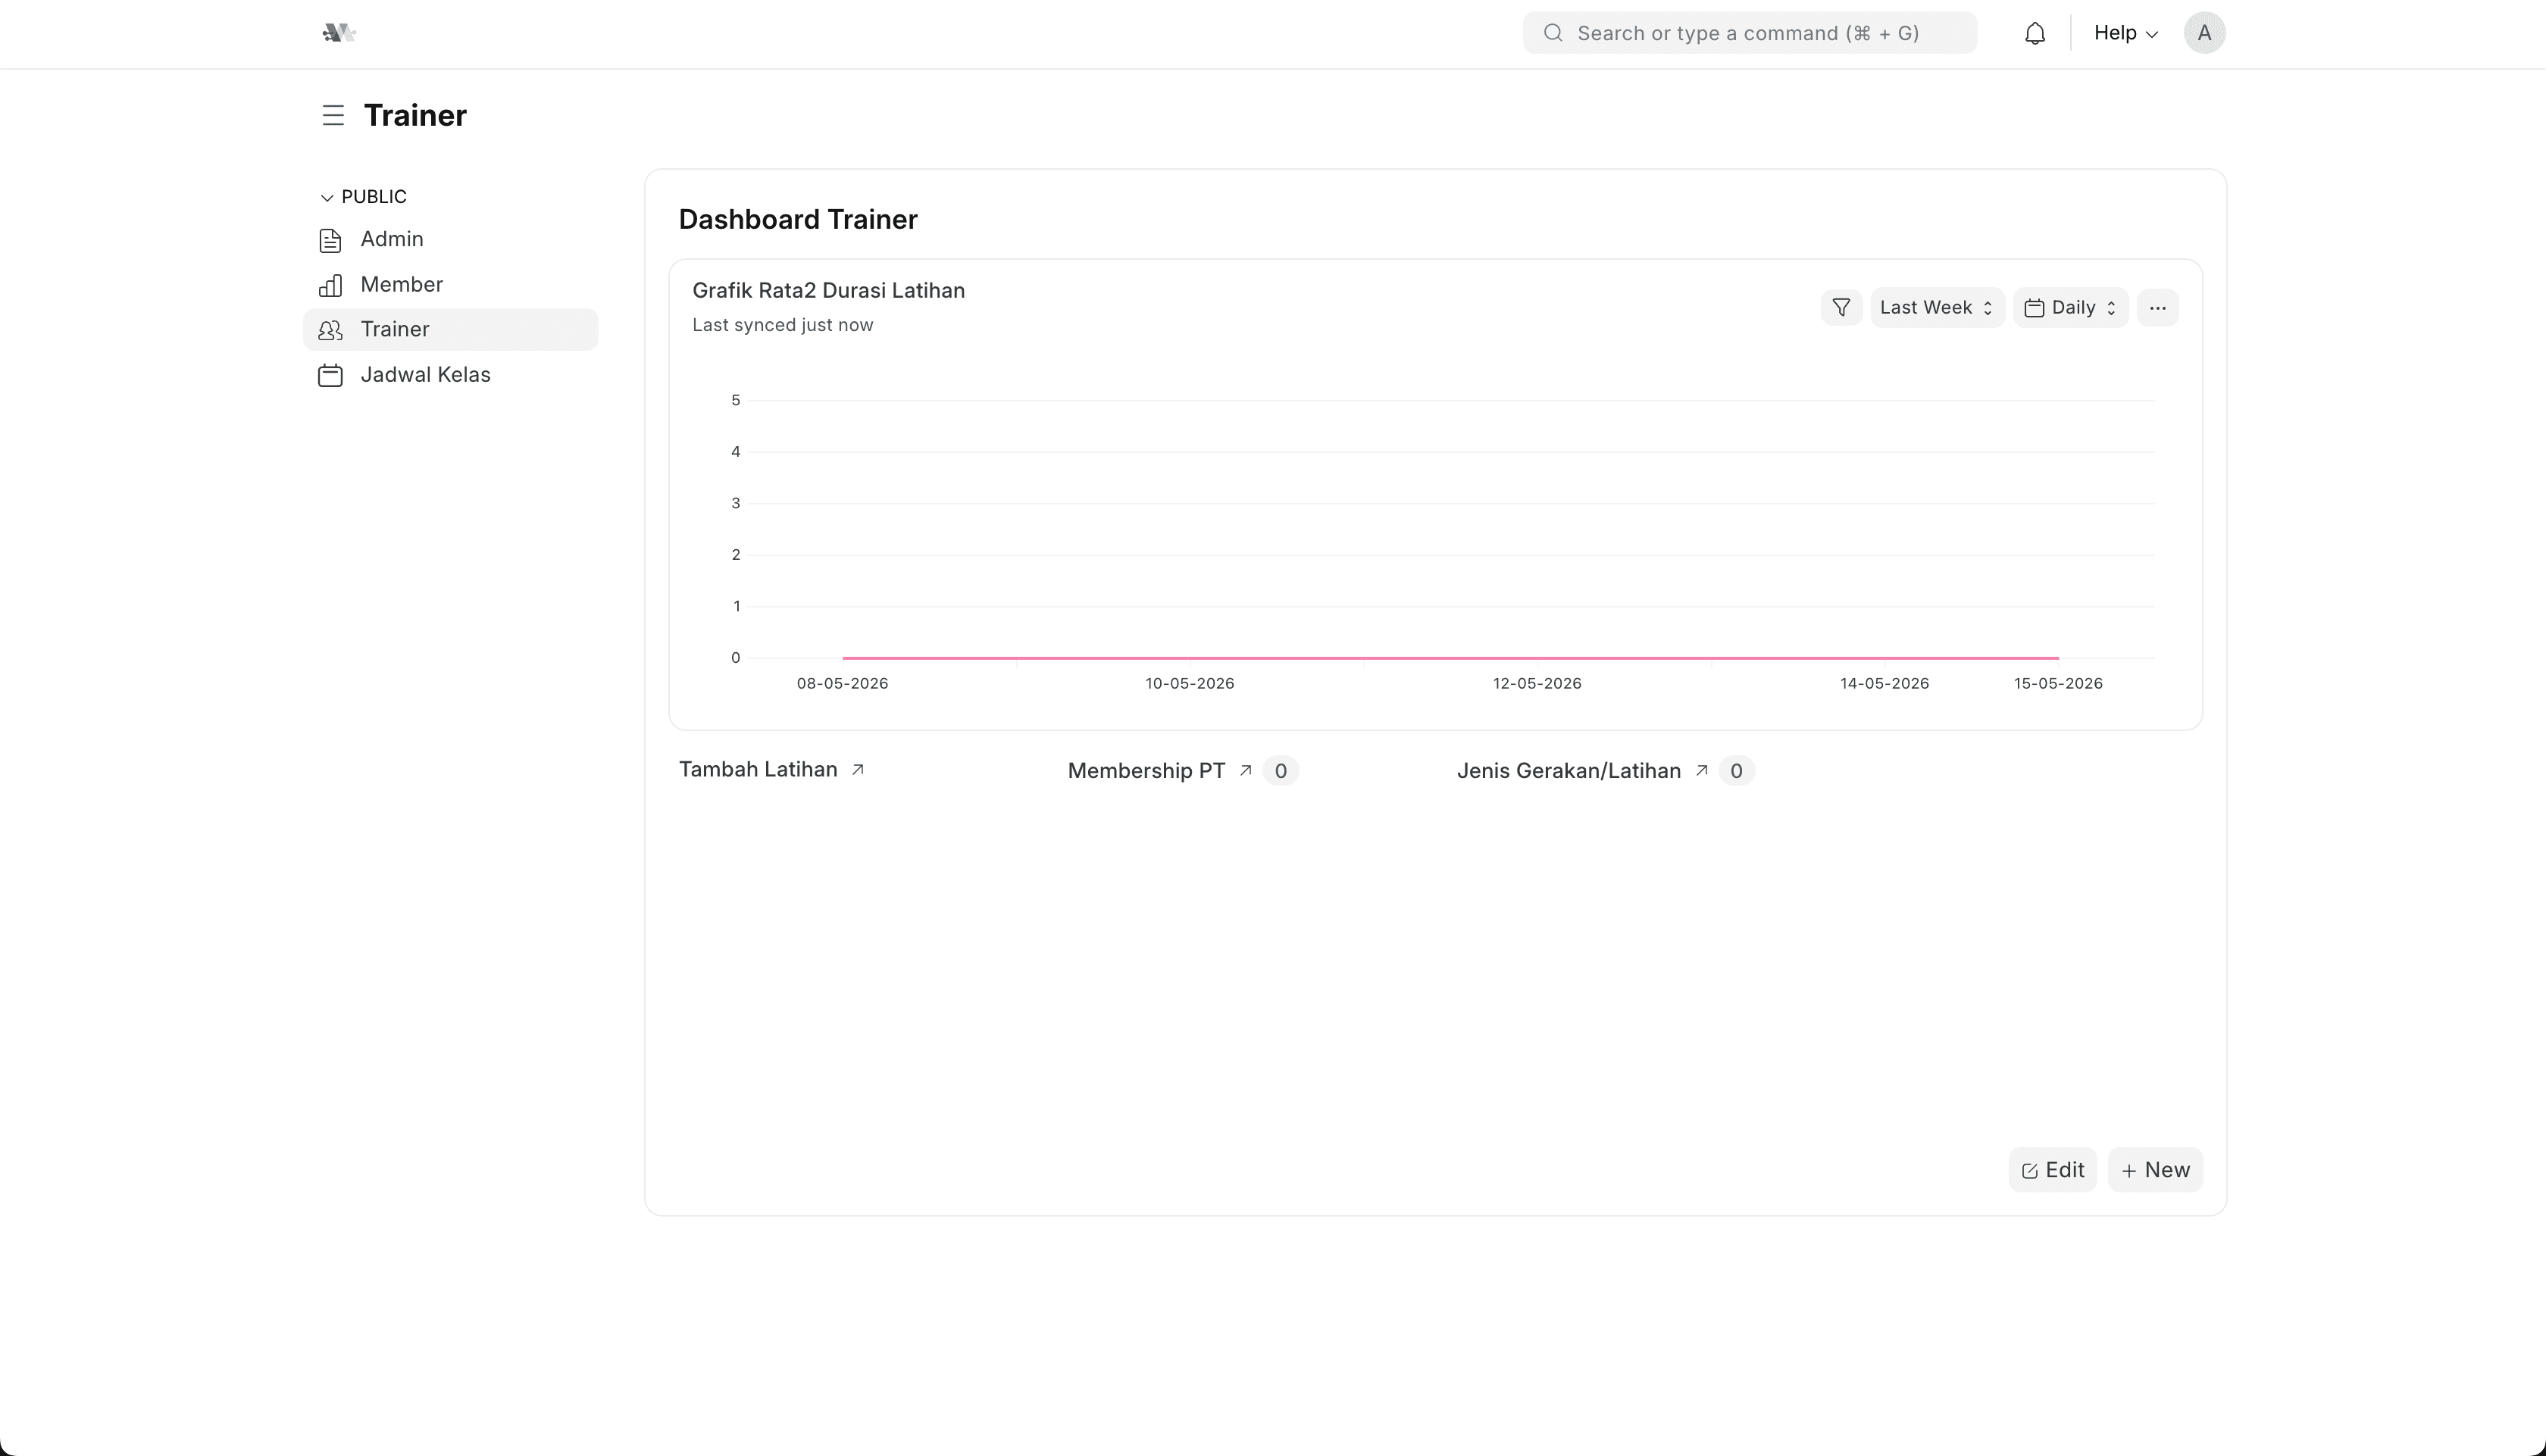Image resolution: width=2546 pixels, height=1456 pixels.
Task: Open the chart three-dots options menu
Action: coord(2157,307)
